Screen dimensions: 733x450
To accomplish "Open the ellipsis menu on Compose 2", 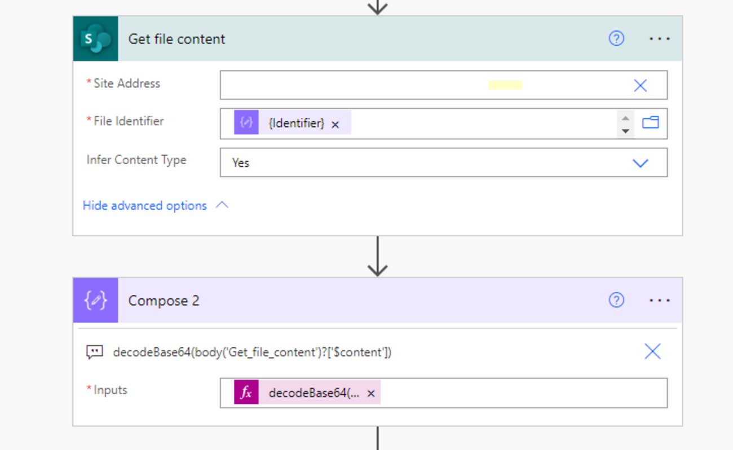I will click(659, 301).
